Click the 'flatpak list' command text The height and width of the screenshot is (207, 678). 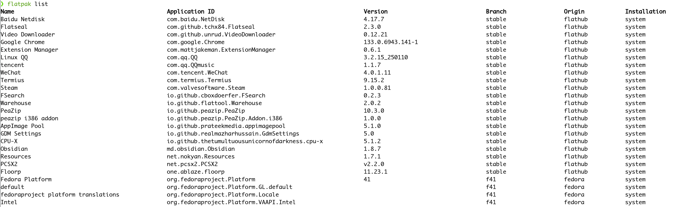point(28,4)
